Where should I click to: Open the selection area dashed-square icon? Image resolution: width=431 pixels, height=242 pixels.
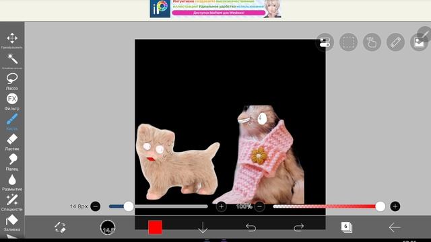coord(348,42)
